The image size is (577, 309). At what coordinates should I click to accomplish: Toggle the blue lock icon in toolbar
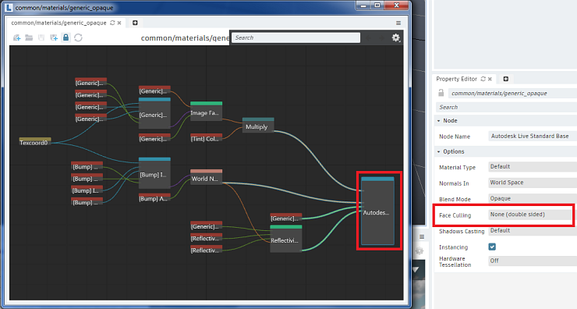coord(65,37)
